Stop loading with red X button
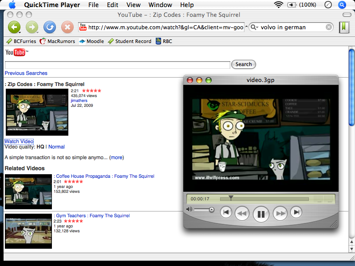This screenshot has height=266, width=355. (67, 27)
